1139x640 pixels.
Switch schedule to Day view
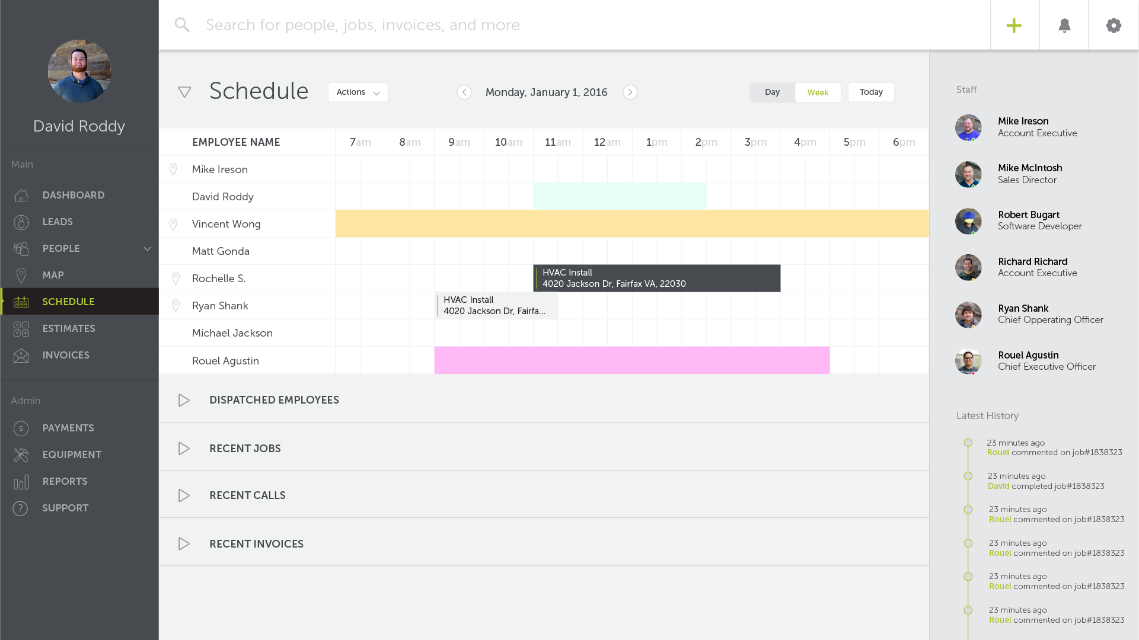pos(772,92)
